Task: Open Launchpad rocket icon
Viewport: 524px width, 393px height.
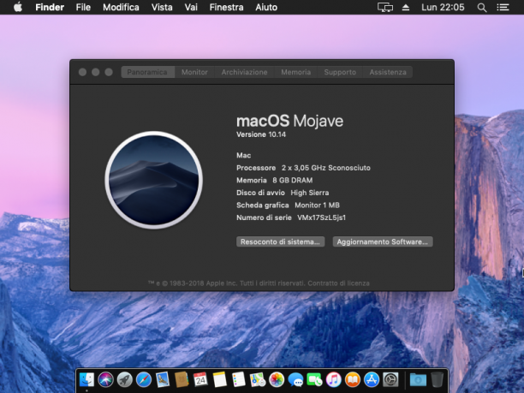Action: pos(125,380)
